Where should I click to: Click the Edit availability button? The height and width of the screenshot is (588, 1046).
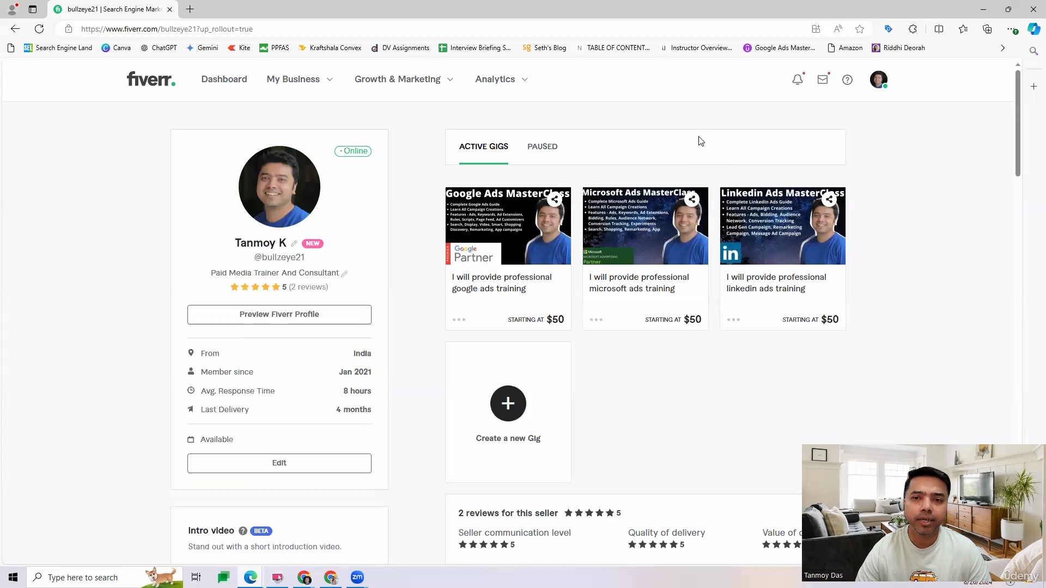(x=279, y=463)
